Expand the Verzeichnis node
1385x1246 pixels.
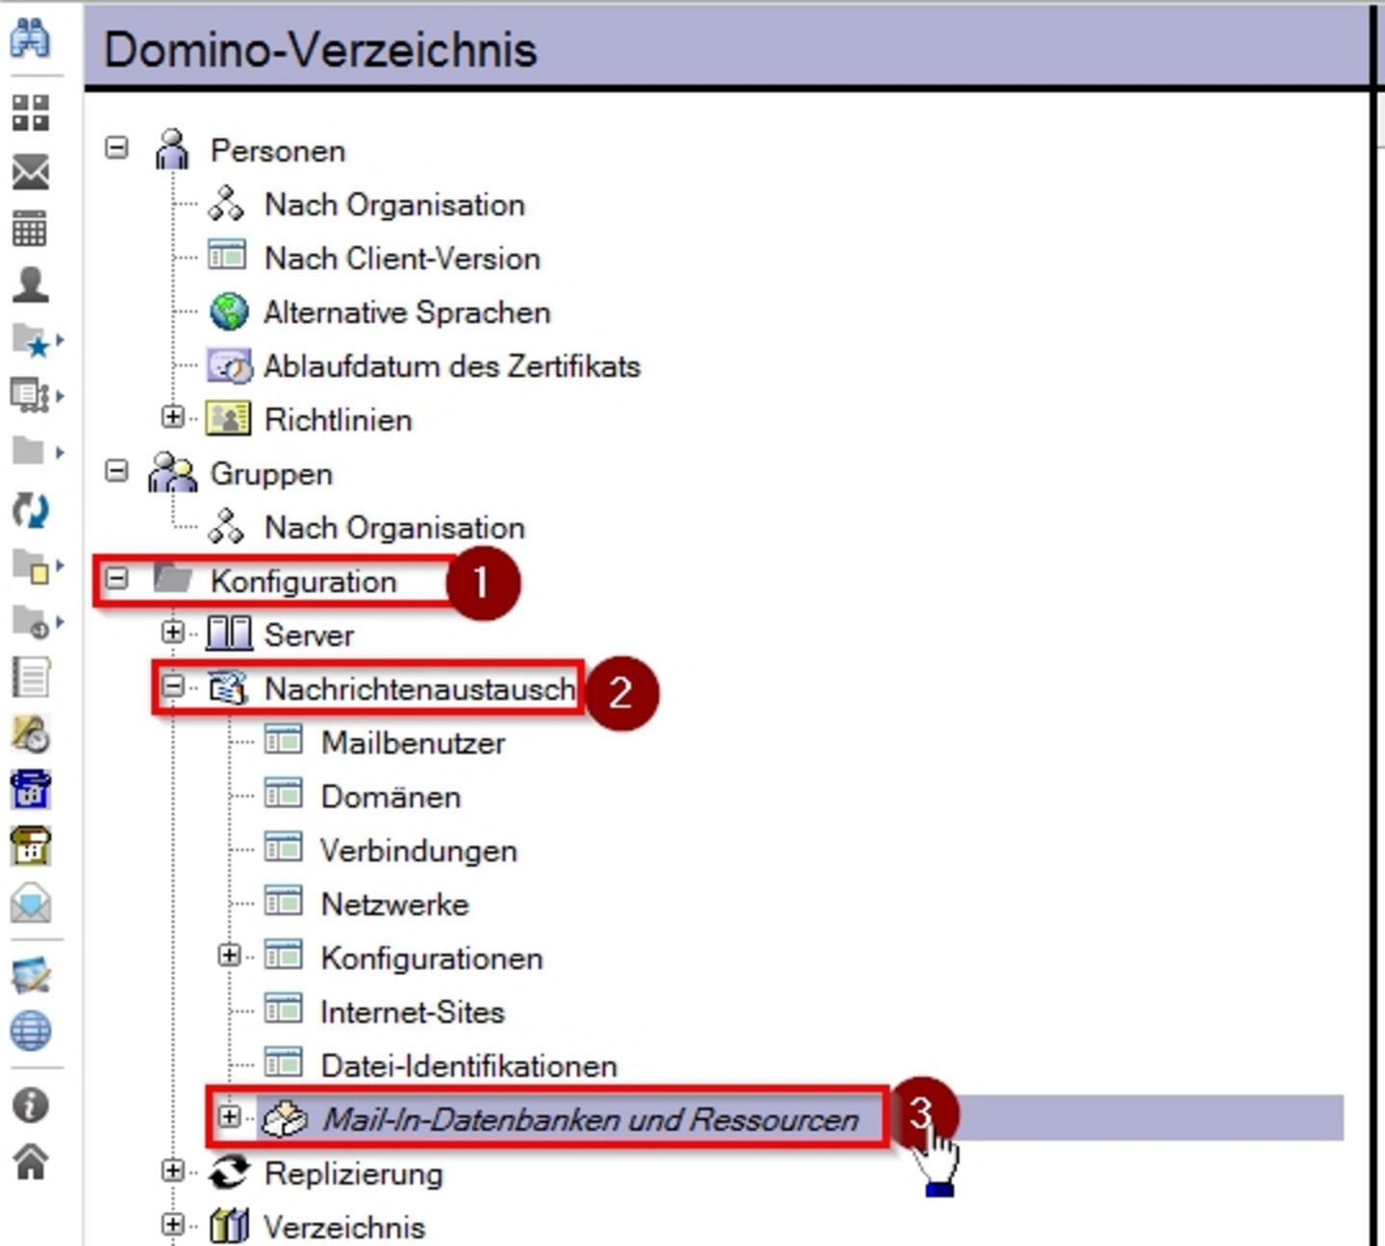(x=172, y=1224)
